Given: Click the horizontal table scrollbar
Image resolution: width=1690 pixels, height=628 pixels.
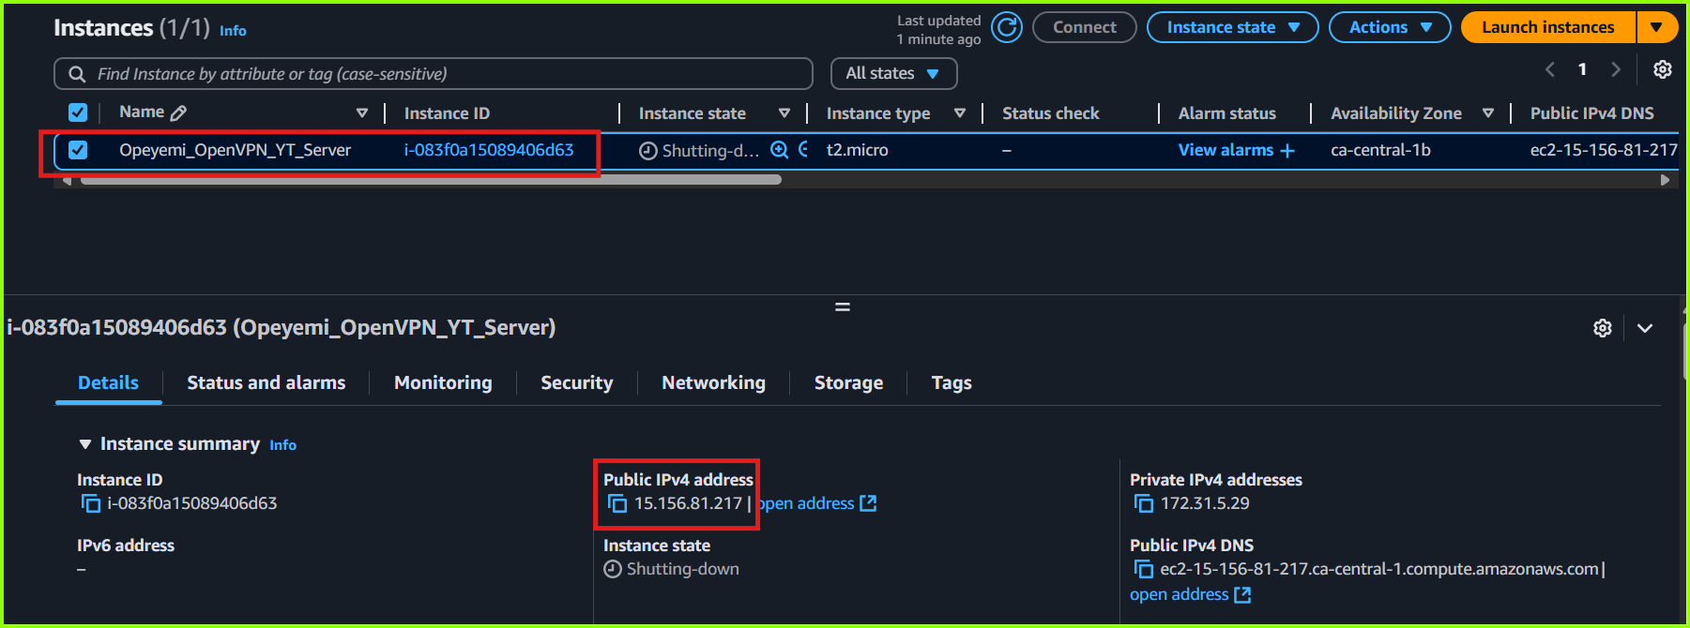Looking at the screenshot, I should 431,180.
